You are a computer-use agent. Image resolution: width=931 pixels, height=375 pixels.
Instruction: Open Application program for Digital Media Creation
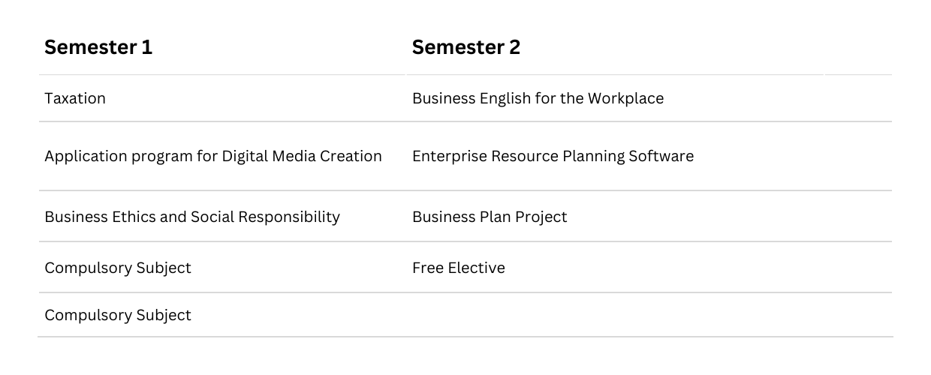(213, 156)
